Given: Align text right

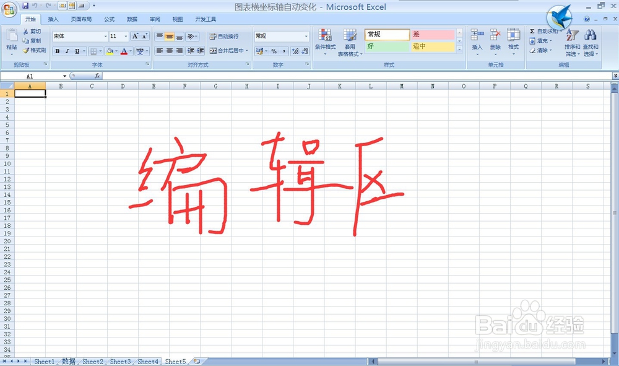Looking at the screenshot, I should (180, 51).
